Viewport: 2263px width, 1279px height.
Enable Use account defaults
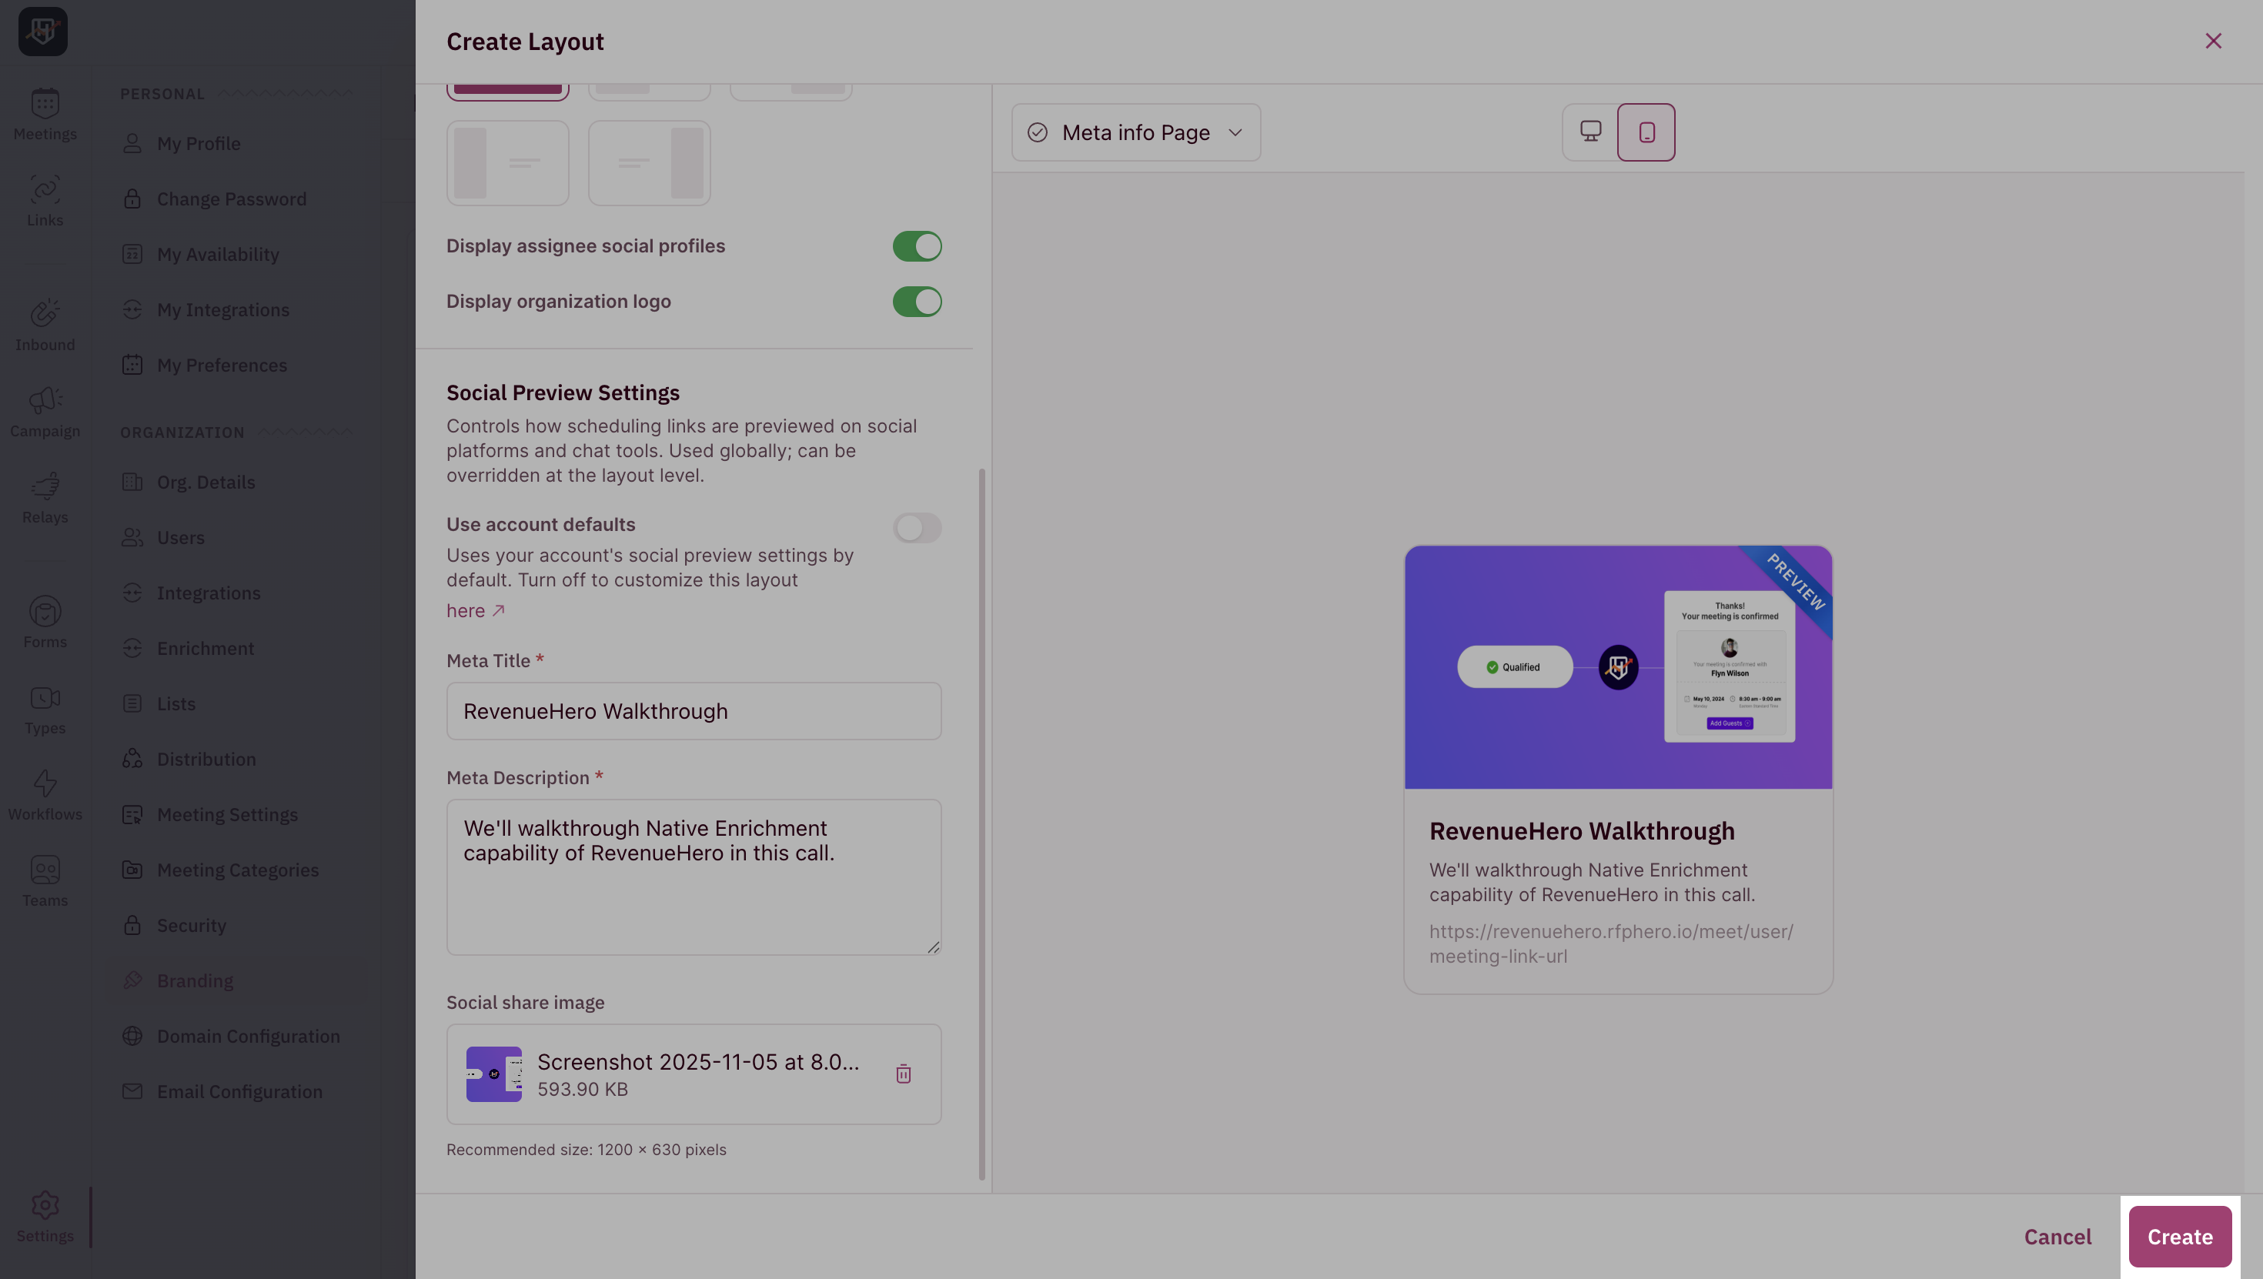click(918, 528)
